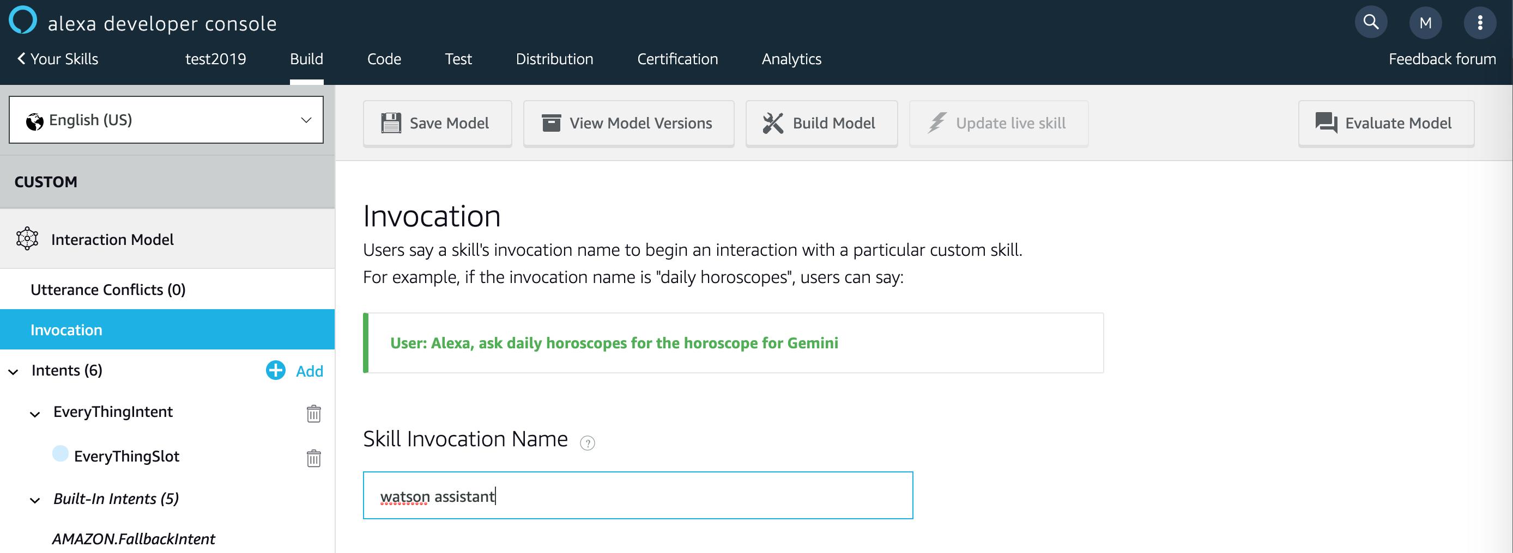Click the Alexa logo ring icon
The image size is (1513, 553).
coord(23,21)
